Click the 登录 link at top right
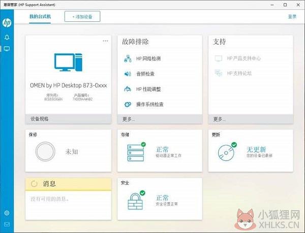This screenshot has width=305, height=233. click(292, 17)
